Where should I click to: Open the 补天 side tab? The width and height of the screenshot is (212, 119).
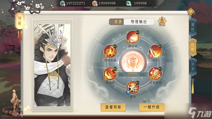[193, 67]
